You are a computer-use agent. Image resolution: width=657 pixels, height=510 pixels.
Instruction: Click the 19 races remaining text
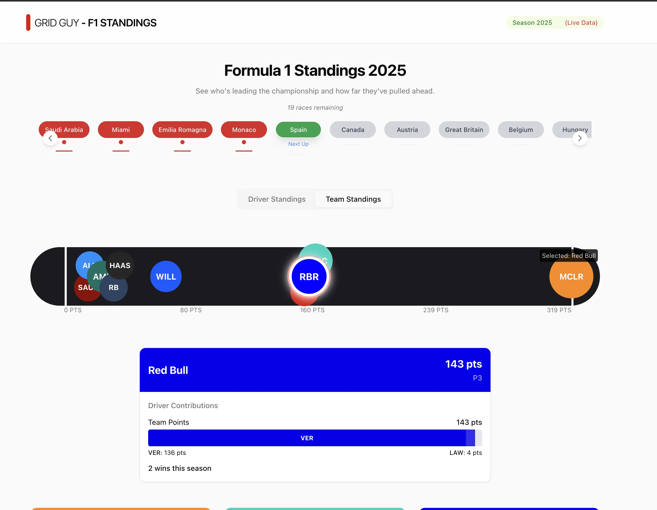click(315, 108)
